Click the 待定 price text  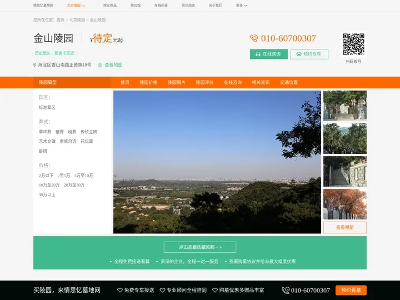(x=103, y=38)
